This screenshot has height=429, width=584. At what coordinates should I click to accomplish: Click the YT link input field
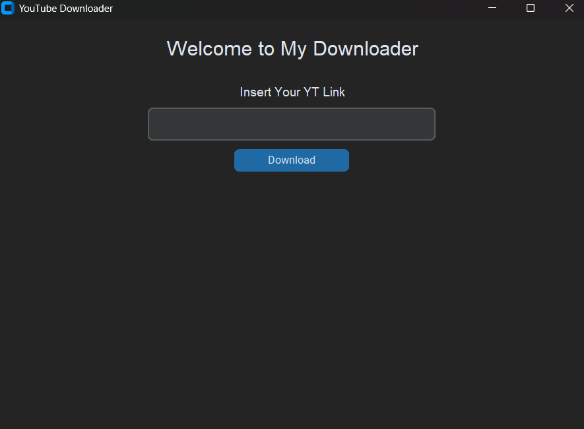291,123
